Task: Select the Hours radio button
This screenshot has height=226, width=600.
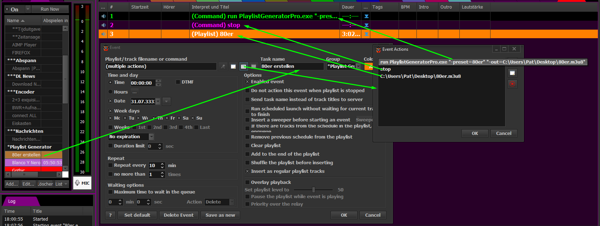Action: click(110, 92)
